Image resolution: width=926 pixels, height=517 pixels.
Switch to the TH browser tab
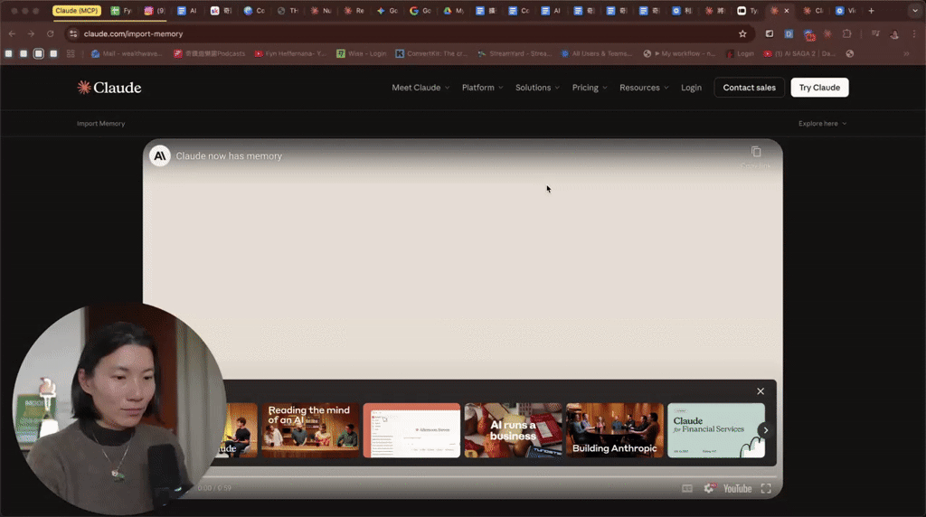point(288,11)
